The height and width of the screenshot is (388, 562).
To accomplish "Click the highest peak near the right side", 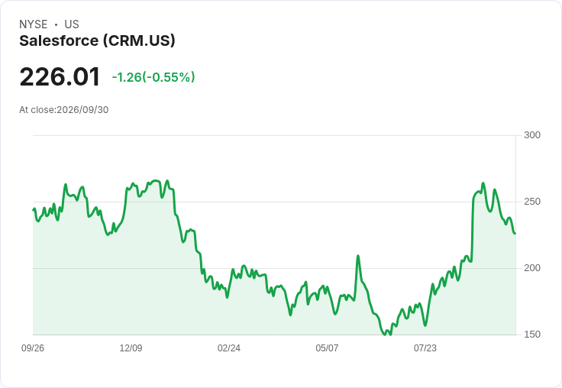I will coord(483,183).
